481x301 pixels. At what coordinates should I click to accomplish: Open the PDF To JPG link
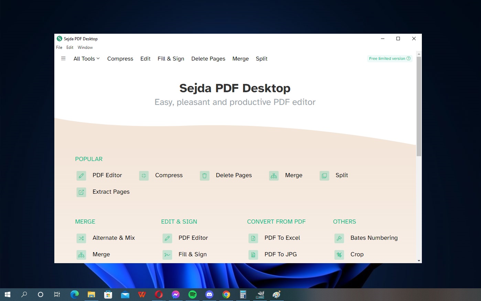coord(280,254)
